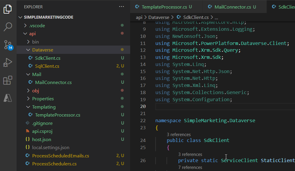Click the C# icon beside SdkClient.cs in explorer
Viewport: 295px width, 171px height.
click(x=30, y=58)
